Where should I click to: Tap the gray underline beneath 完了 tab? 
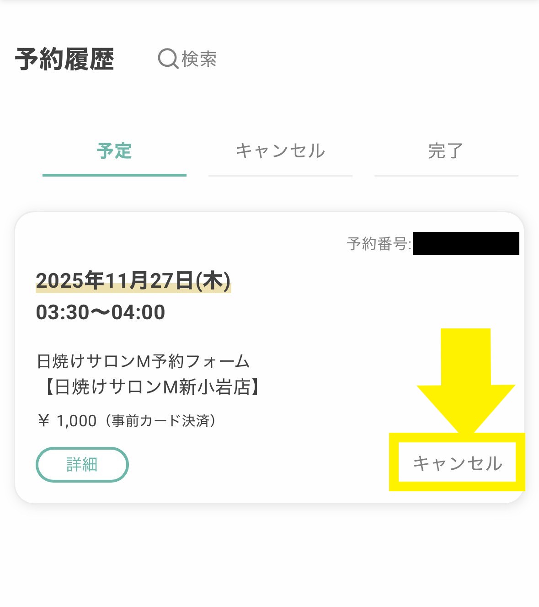coord(446,175)
